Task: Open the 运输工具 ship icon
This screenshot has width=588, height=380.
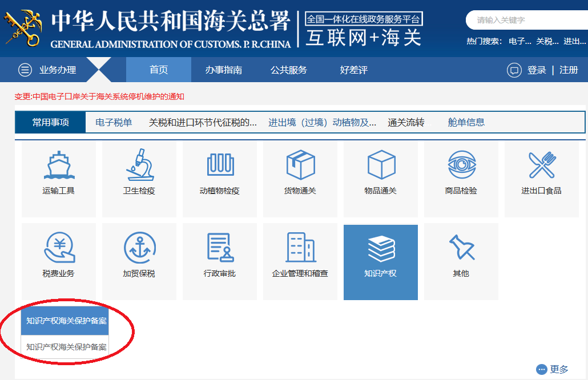Action: 59,165
